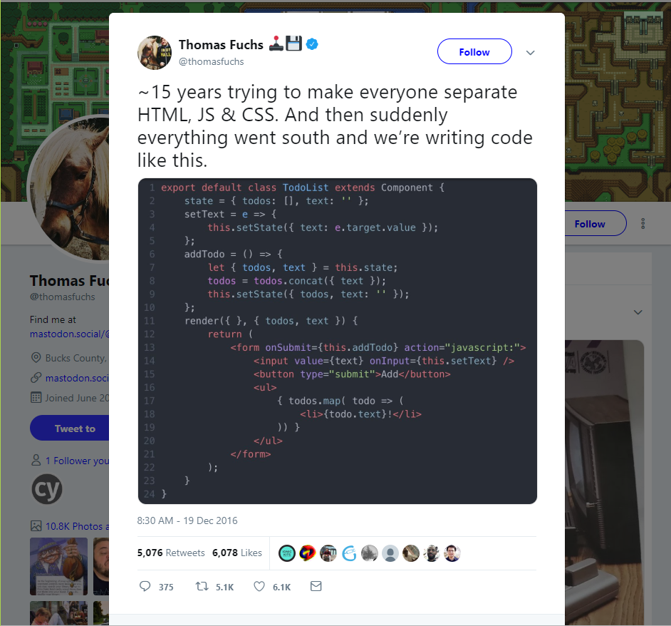Click the Ionic Kits avatar among likers

click(x=287, y=553)
